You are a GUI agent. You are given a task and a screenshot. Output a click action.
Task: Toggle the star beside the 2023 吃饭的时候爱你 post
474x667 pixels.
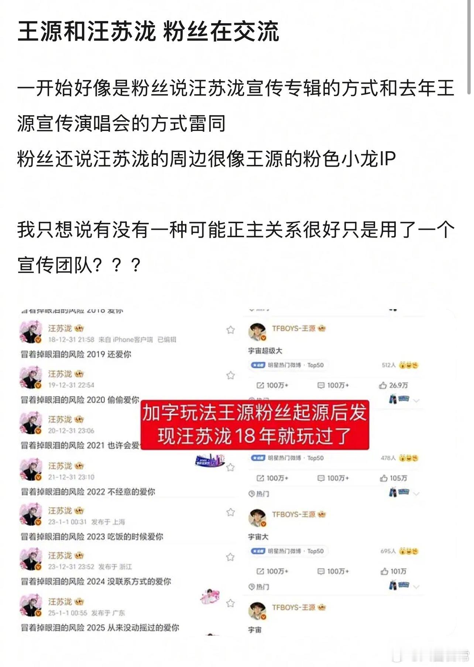(231, 512)
